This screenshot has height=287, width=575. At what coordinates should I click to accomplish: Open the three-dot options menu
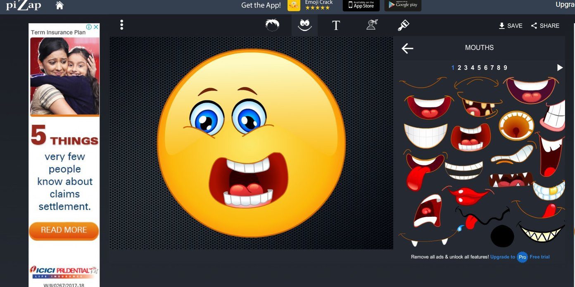pos(121,25)
